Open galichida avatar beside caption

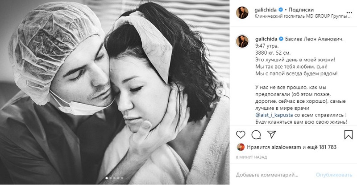(242, 41)
